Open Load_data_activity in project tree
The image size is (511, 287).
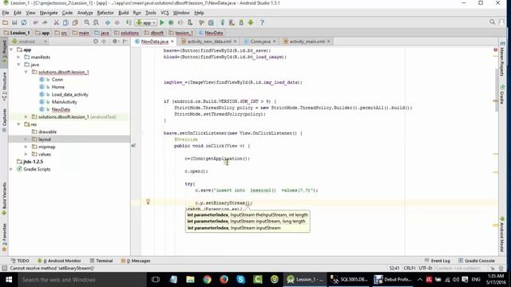pyautogui.click(x=69, y=95)
